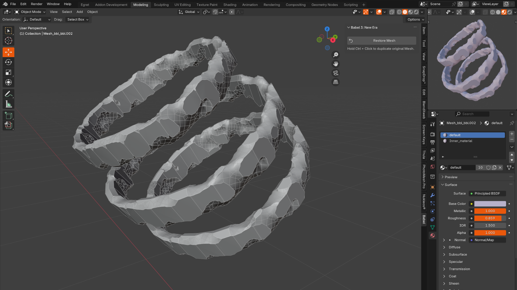Image resolution: width=517 pixels, height=290 pixels.
Task: Toggle proportional editing button
Action: [x=232, y=12]
